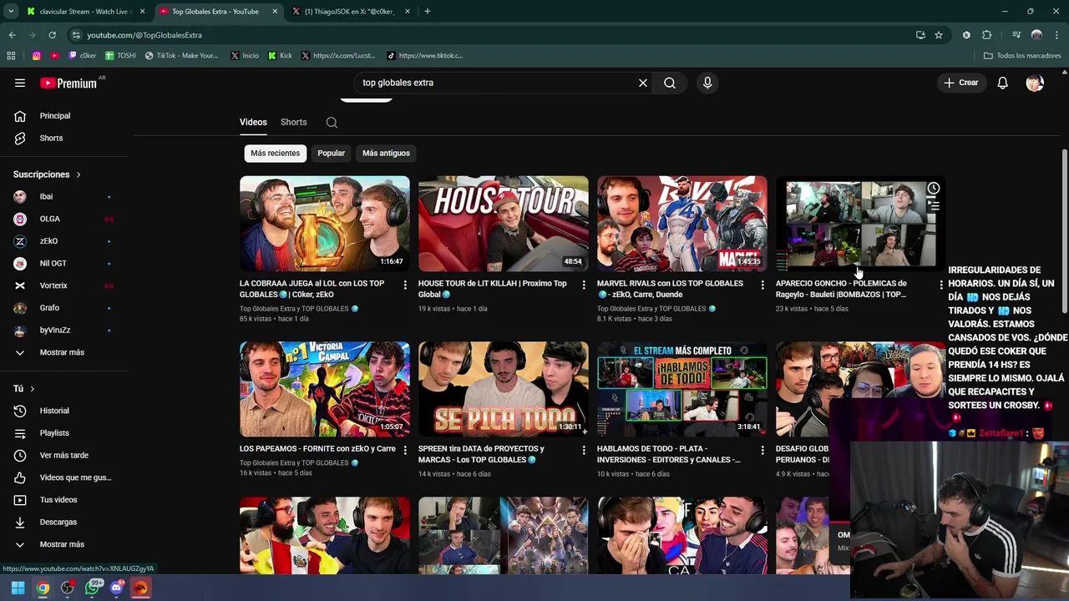Viewport: 1069px width, 601px height.
Task: Click the YouTube Premium logo
Action: (68, 83)
